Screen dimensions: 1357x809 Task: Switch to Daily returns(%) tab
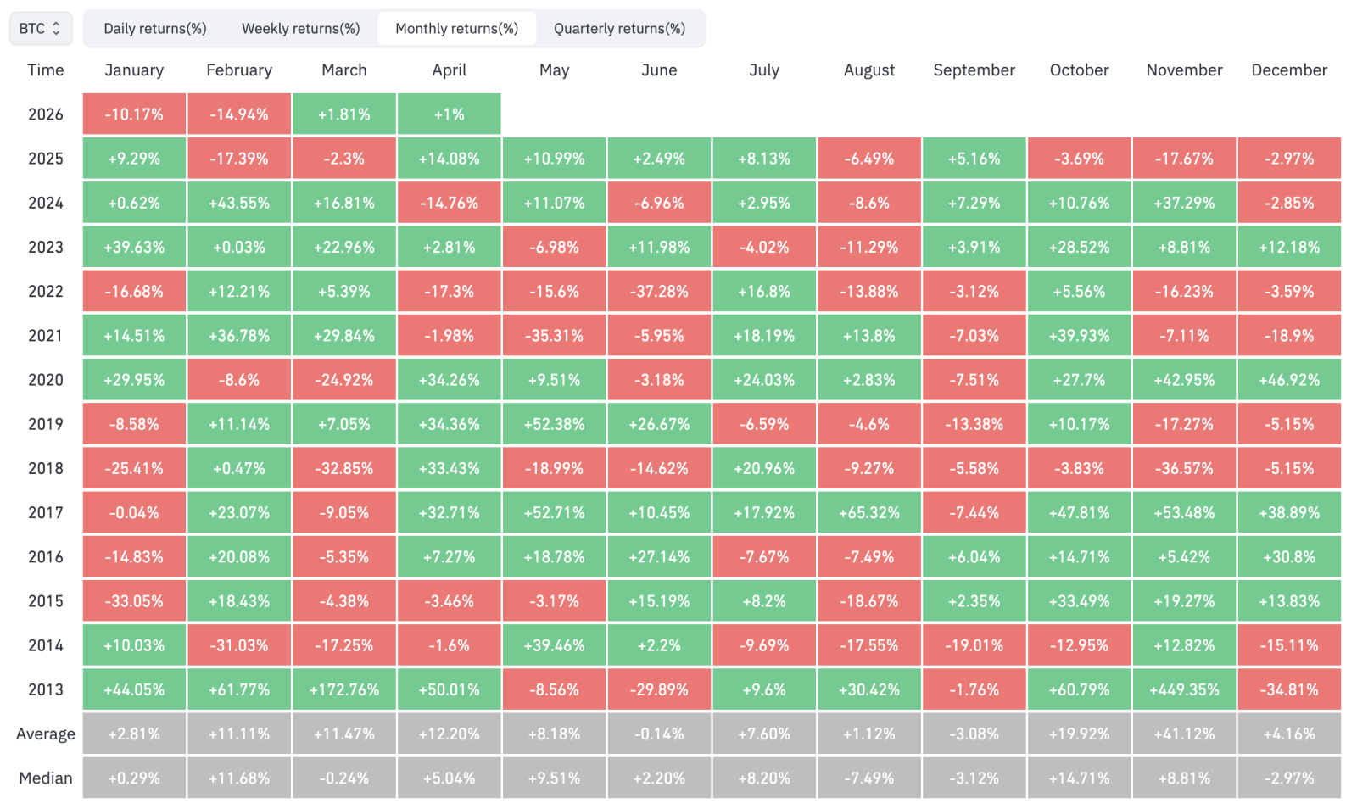click(x=155, y=28)
